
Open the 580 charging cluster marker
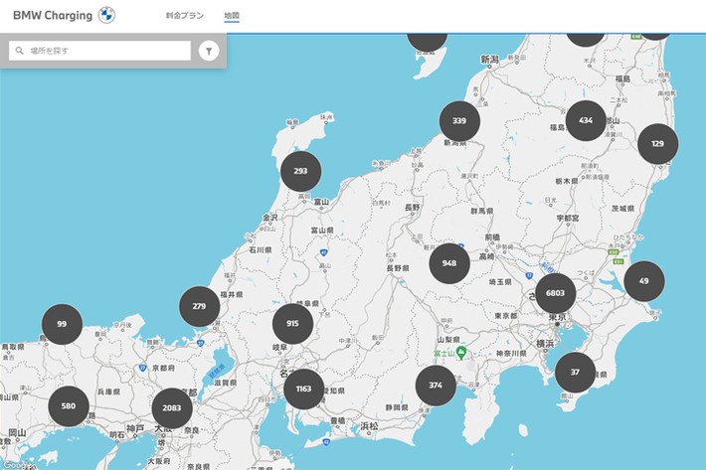point(69,406)
